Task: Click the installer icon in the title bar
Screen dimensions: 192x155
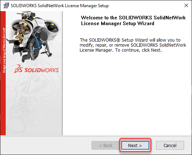Action: tap(6, 5)
